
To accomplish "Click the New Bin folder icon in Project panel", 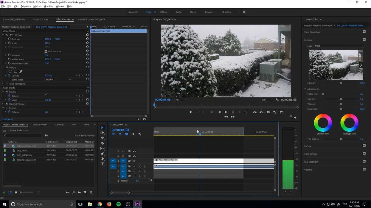I will [x=79, y=193].
